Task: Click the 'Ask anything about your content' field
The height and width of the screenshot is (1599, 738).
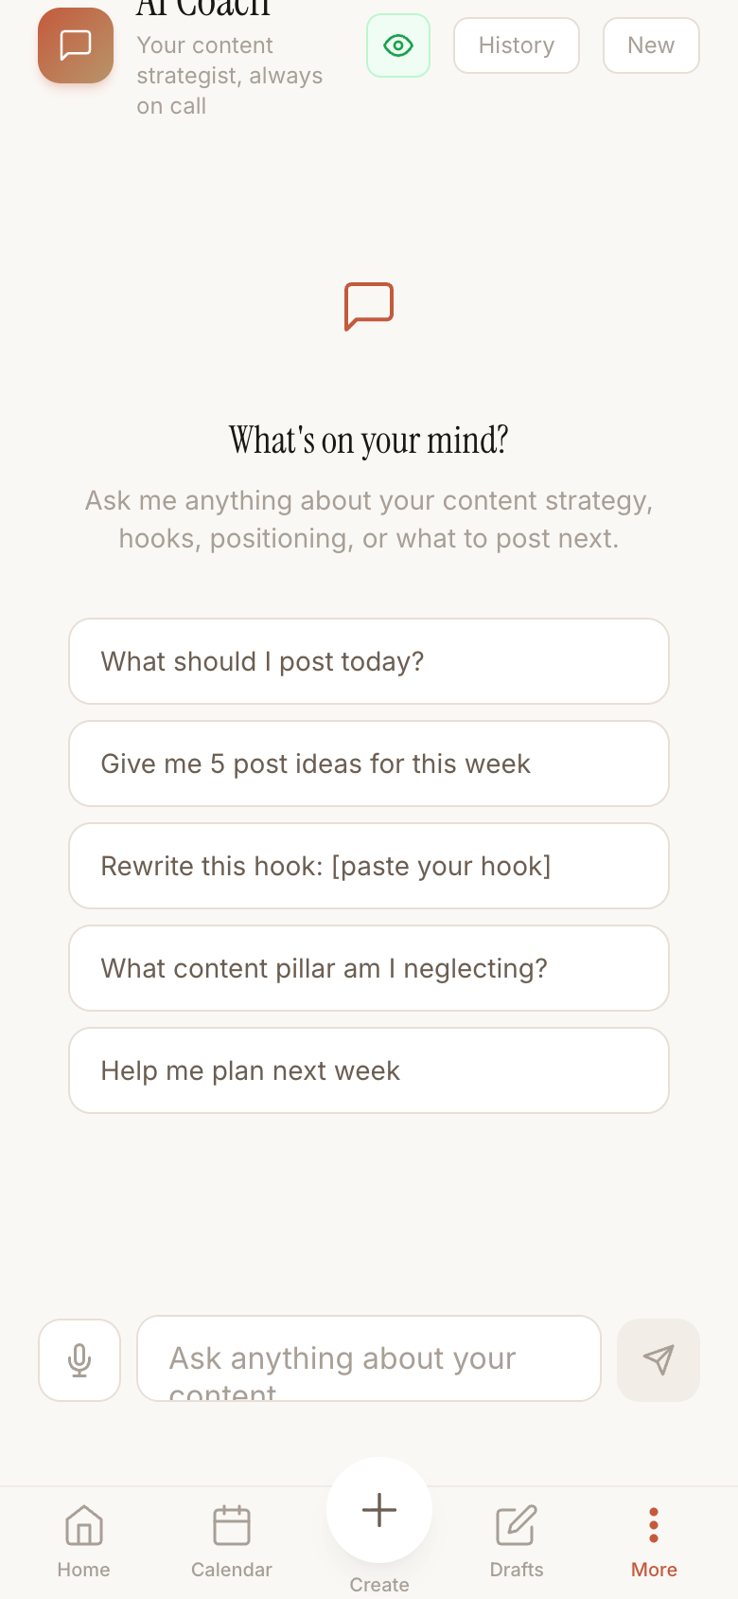Action: tap(368, 1358)
